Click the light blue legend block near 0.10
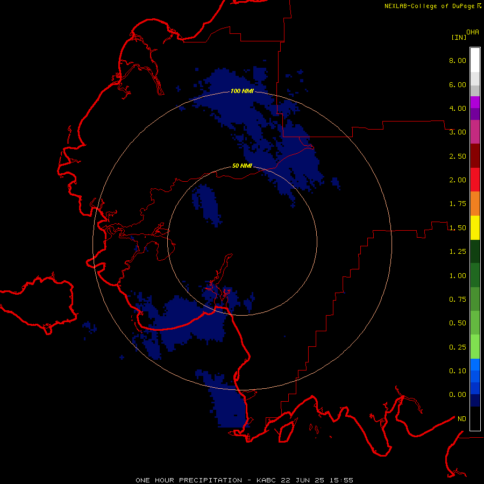Screen dimensions: 484x484 pos(475,365)
